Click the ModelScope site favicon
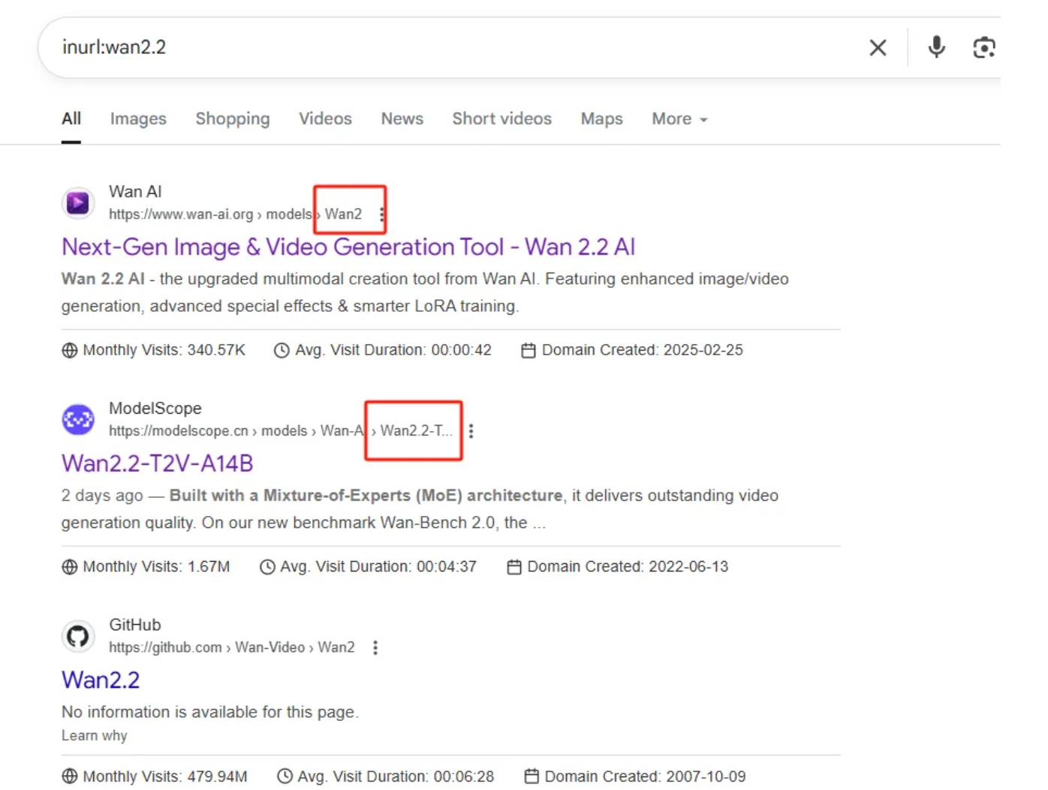Image resolution: width=1048 pixels, height=790 pixels. pos(78,420)
